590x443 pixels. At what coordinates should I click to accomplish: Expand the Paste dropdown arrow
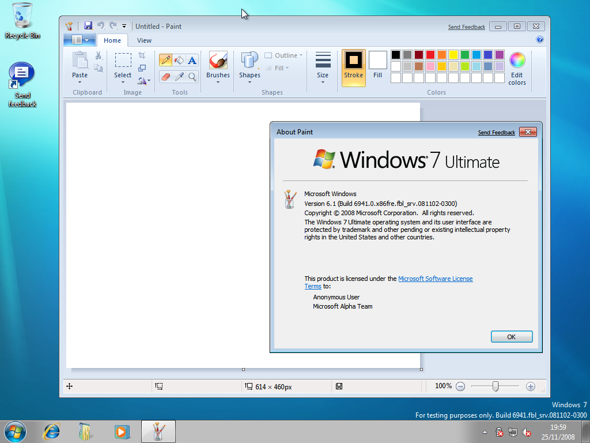(80, 82)
